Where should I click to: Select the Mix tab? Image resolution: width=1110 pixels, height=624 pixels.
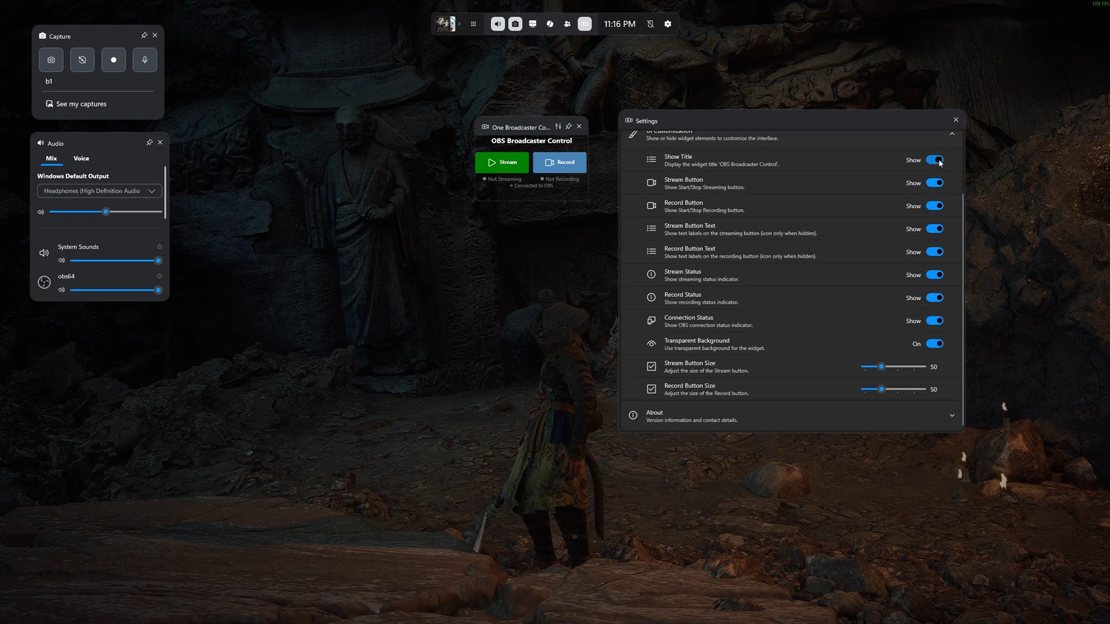tap(51, 158)
